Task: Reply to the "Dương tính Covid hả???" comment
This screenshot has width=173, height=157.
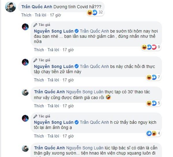Action: click(x=40, y=15)
